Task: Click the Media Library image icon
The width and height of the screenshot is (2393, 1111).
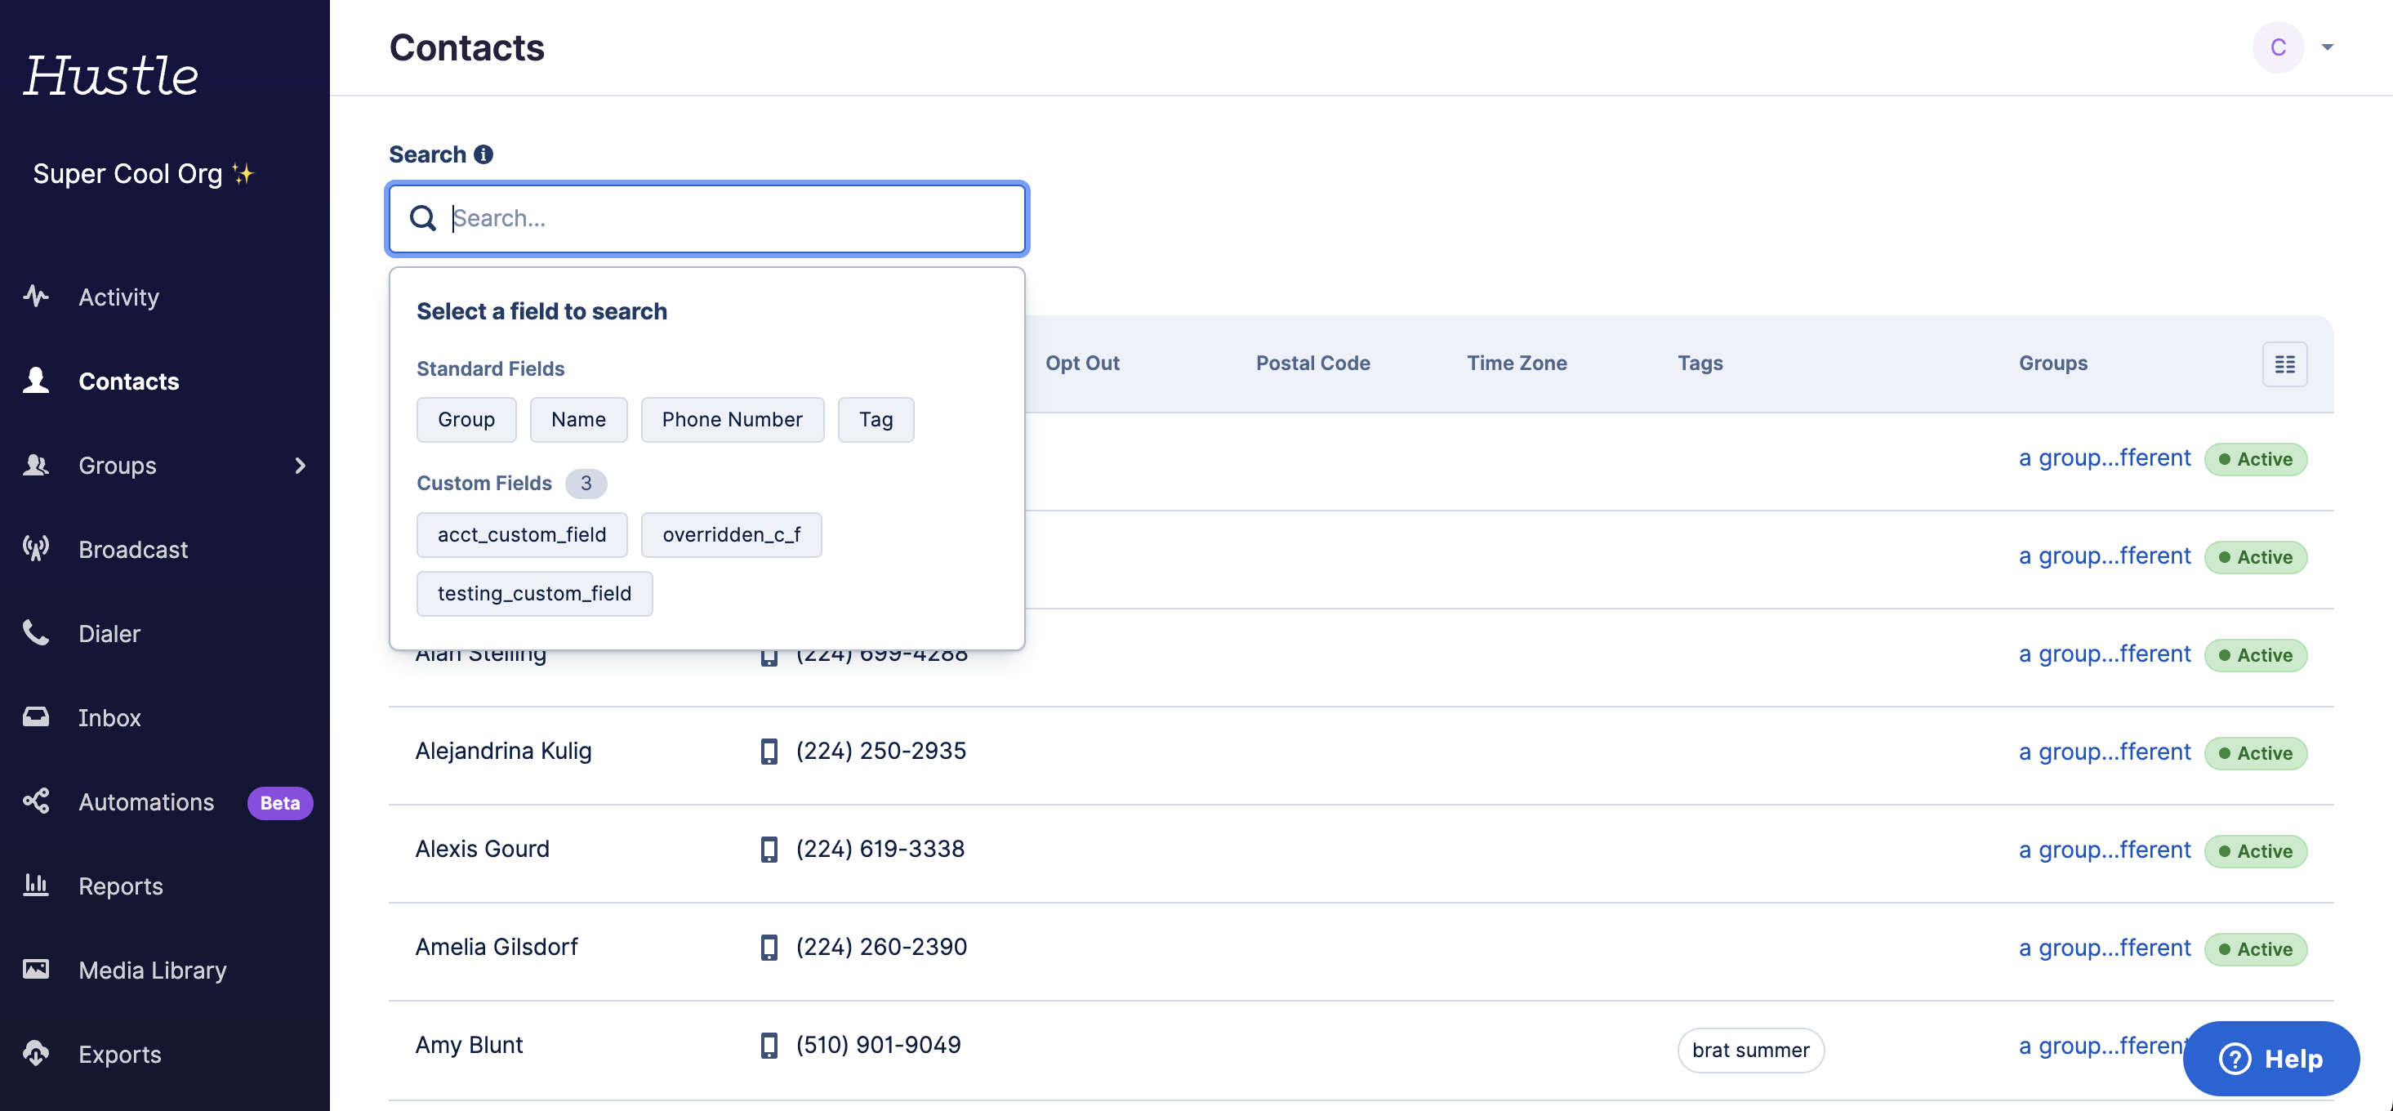Action: tap(36, 969)
